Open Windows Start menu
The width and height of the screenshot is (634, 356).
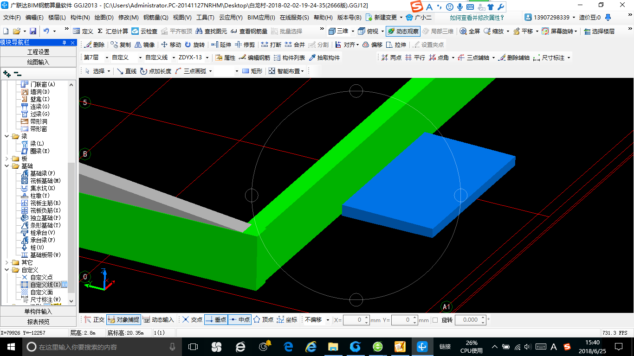point(11,347)
